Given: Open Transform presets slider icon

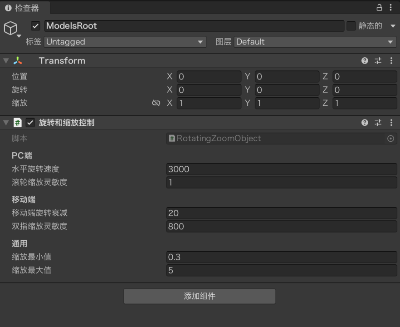Looking at the screenshot, I should click(x=378, y=60).
